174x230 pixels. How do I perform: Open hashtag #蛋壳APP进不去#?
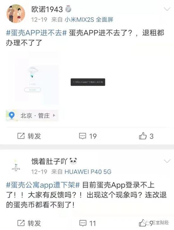[36, 33]
